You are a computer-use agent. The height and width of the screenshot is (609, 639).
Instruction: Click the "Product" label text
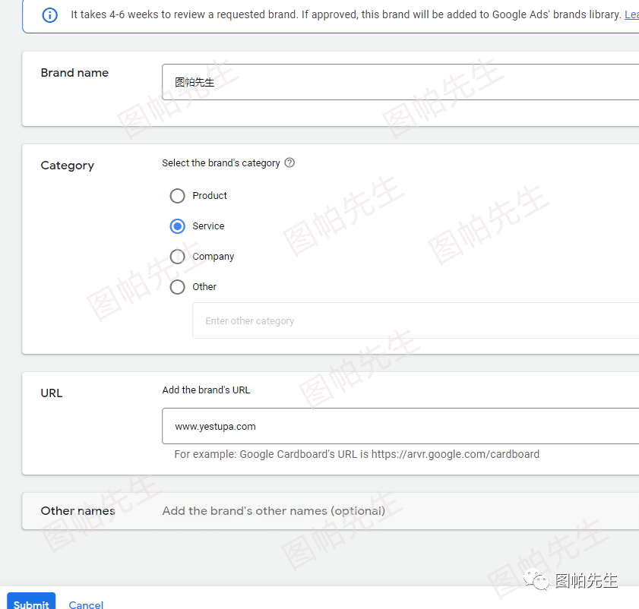pos(210,196)
